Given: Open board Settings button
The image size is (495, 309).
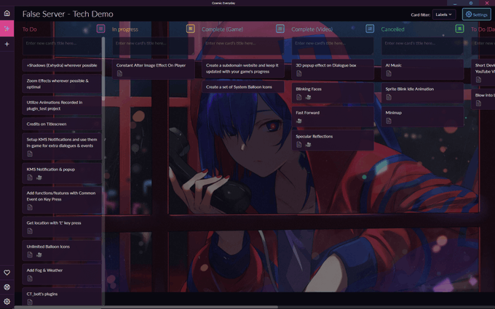Looking at the screenshot, I should (476, 15).
